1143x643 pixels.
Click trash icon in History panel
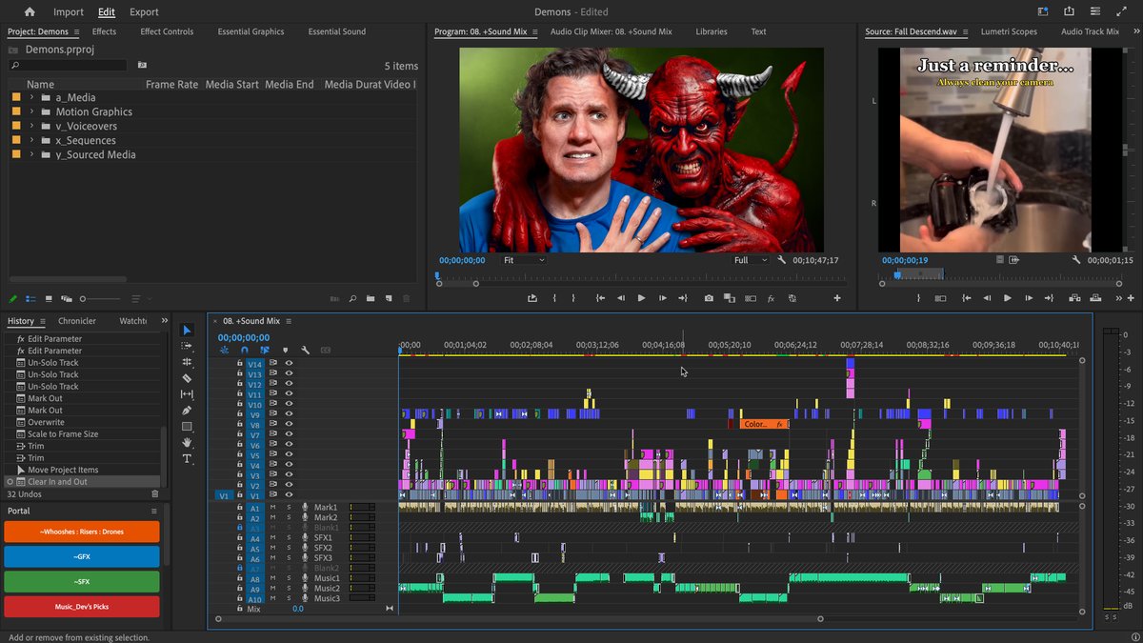pos(155,494)
